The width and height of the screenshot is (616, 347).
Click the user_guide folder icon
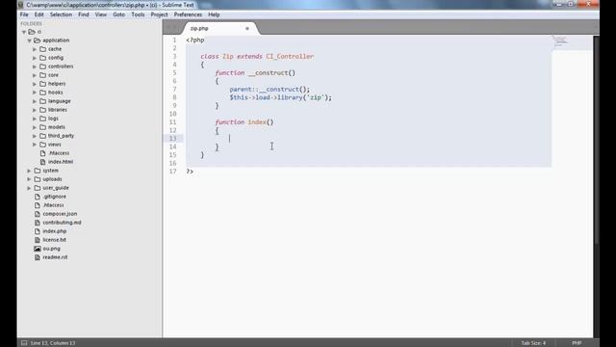tap(38, 188)
